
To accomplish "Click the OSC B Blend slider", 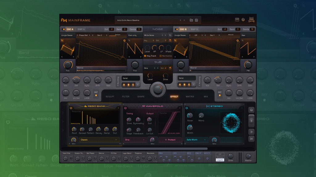I will click(214, 70).
